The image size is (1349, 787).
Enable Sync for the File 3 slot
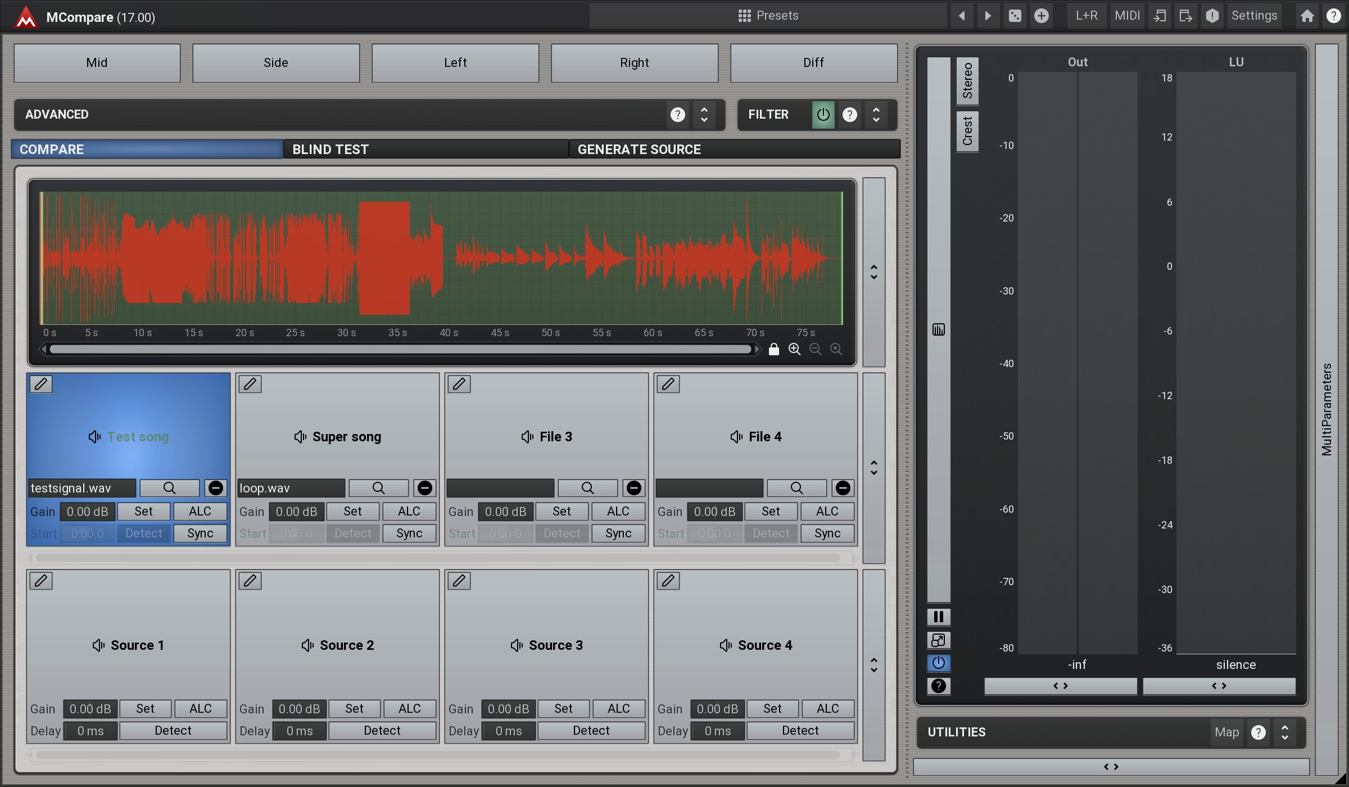[x=618, y=533]
